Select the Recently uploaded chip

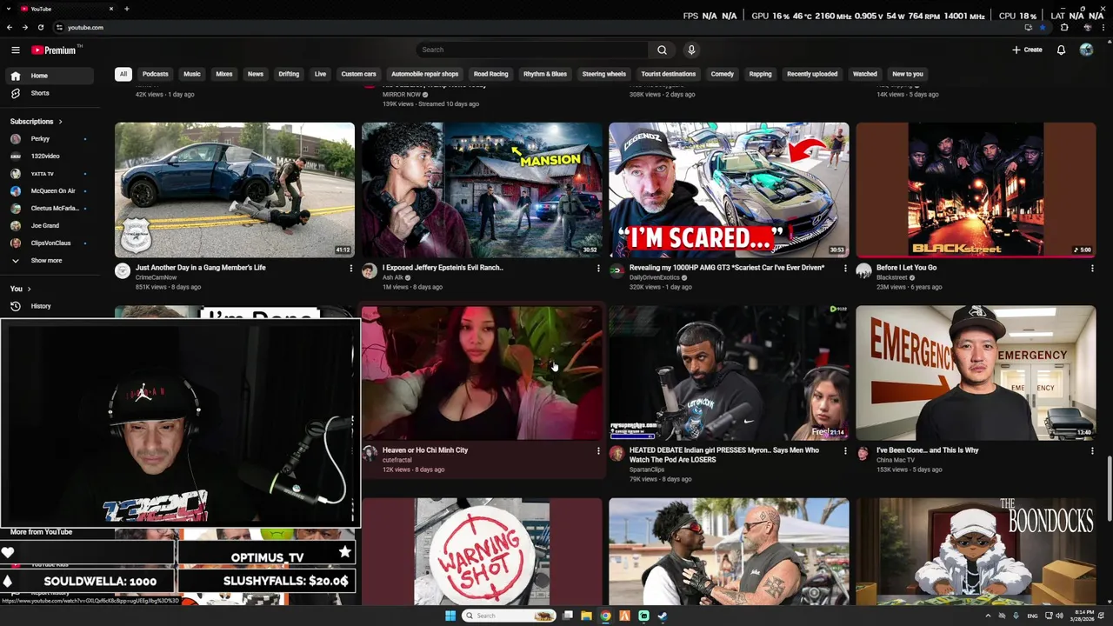pyautogui.click(x=812, y=74)
